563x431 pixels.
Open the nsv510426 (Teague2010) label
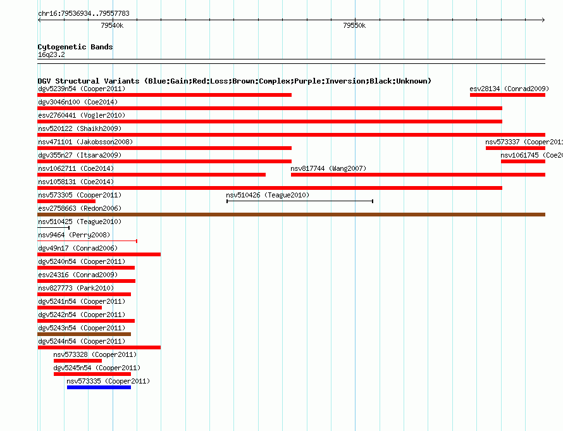(268, 195)
